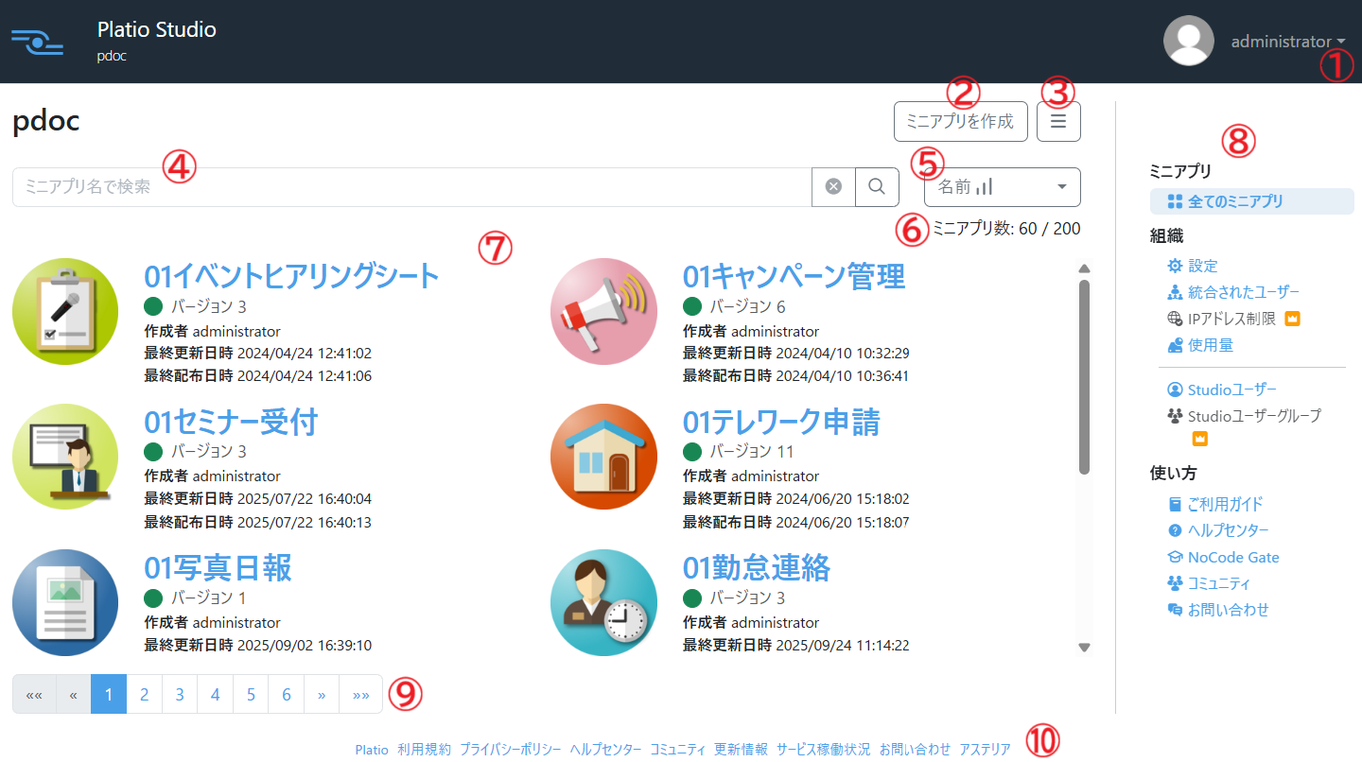
Task: Open 設定 in the 組織 section
Action: click(1203, 266)
